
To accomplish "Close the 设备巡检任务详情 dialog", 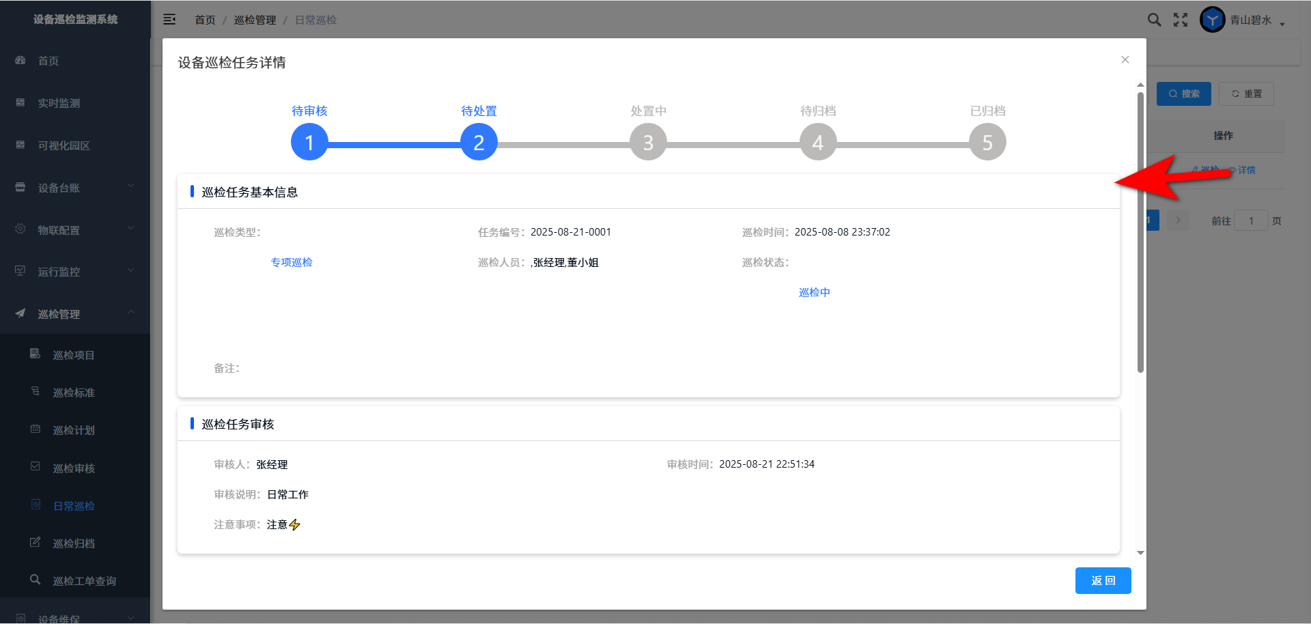I will [x=1125, y=60].
